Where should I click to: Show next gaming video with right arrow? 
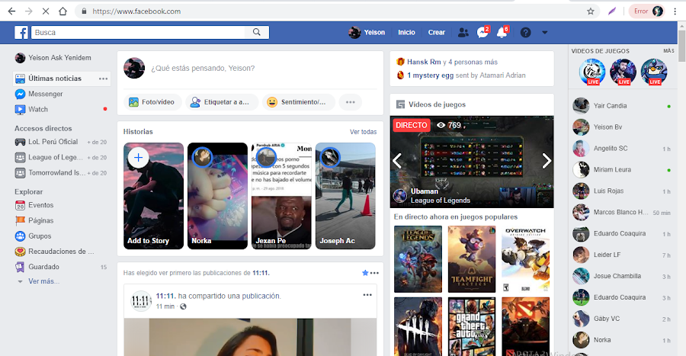547,161
